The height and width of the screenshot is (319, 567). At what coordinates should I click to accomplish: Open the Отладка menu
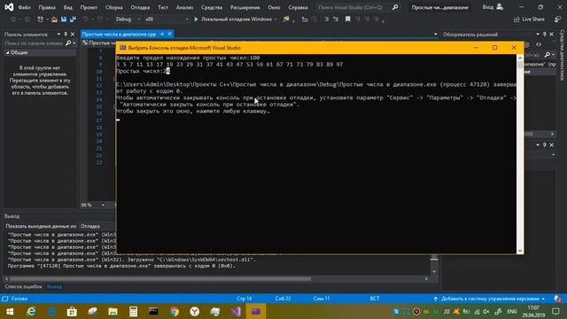point(140,7)
